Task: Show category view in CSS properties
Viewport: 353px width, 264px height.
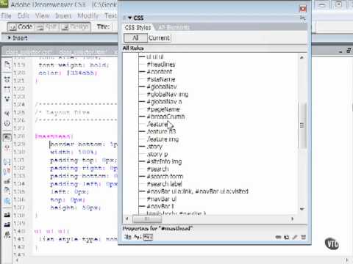Action: click(x=128, y=237)
